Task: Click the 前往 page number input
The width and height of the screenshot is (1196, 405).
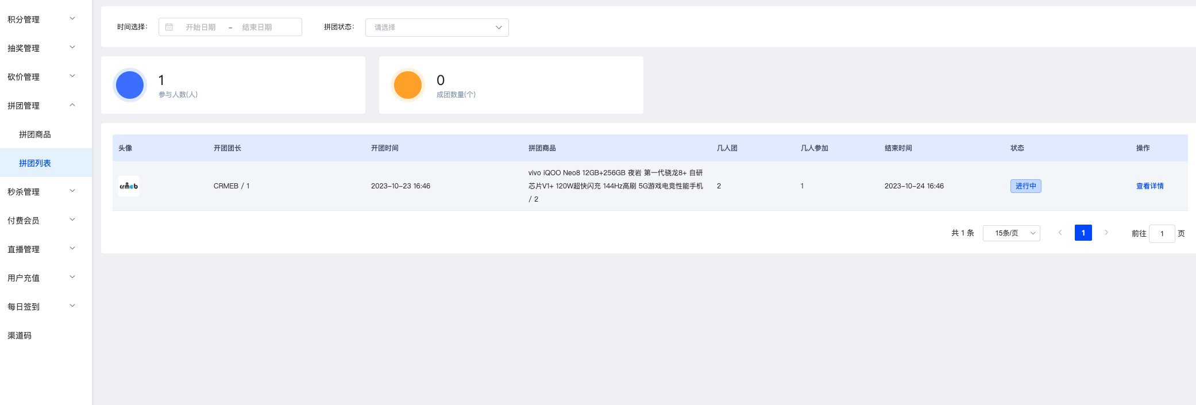Action: click(1162, 233)
